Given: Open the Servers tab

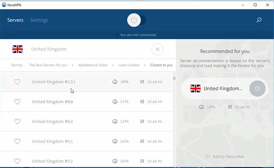Looking at the screenshot, I should (x=15, y=20).
